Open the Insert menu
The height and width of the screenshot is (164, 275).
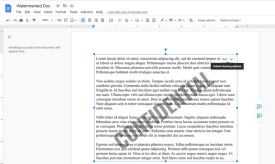click(x=48, y=12)
